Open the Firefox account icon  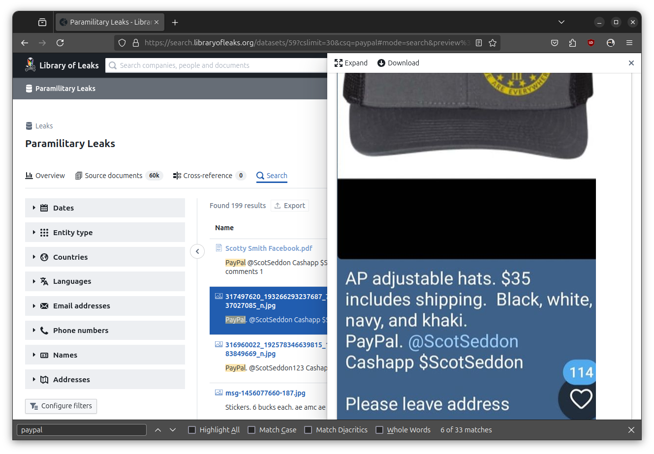tap(611, 43)
